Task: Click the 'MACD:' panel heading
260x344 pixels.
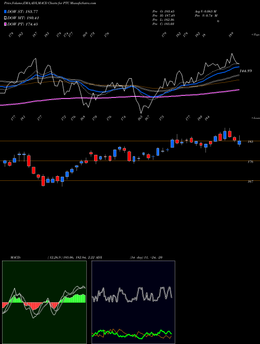Action: point(16,257)
